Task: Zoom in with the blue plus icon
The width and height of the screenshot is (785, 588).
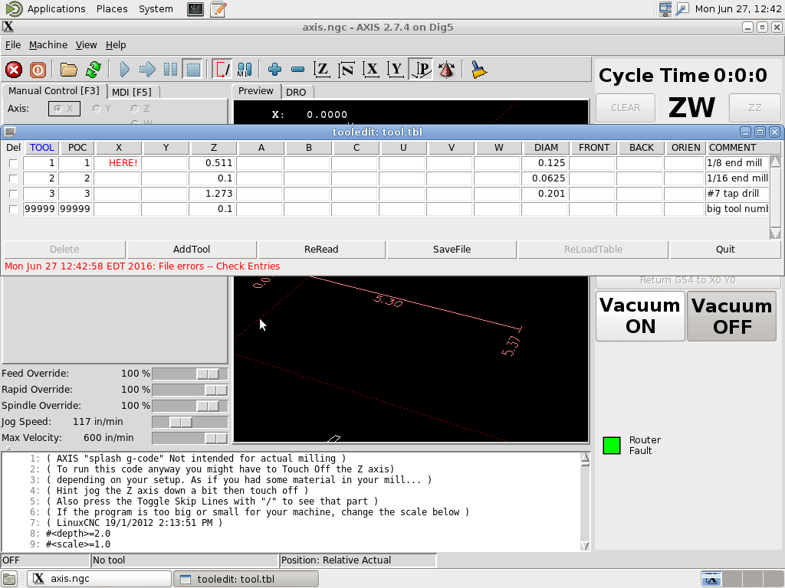Action: pyautogui.click(x=274, y=70)
